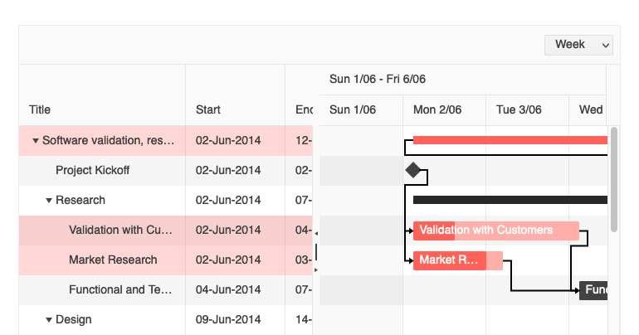Viewport: 639px width, 335px height.
Task: Open the Week view dropdown
Action: pyautogui.click(x=578, y=45)
